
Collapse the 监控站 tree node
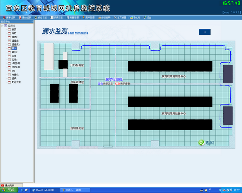pyautogui.click(x=2, y=26)
